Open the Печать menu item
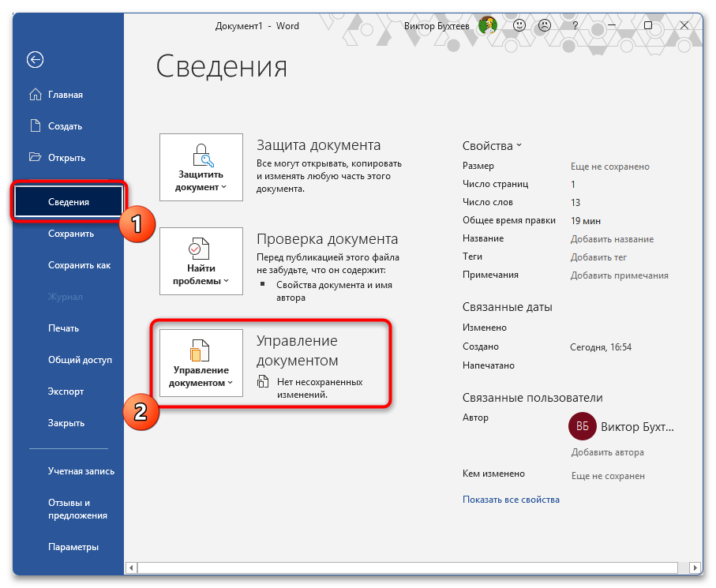The image size is (716, 588). click(x=63, y=328)
